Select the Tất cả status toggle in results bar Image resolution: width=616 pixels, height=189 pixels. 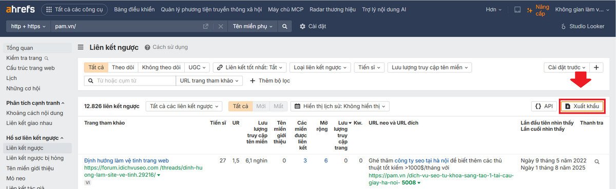click(240, 106)
